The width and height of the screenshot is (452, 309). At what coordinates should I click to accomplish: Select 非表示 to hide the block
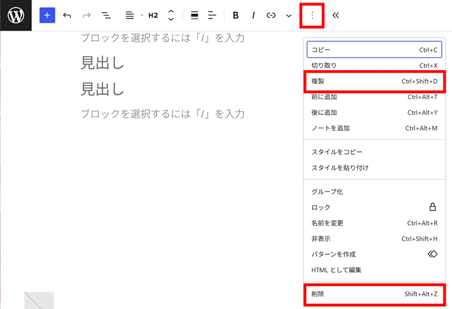[x=374, y=238]
